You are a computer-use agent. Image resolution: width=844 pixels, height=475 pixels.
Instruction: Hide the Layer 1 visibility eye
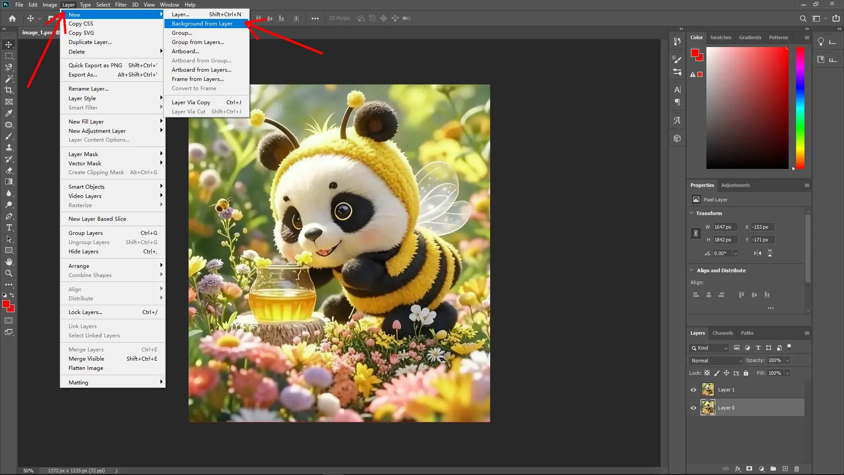click(x=693, y=390)
